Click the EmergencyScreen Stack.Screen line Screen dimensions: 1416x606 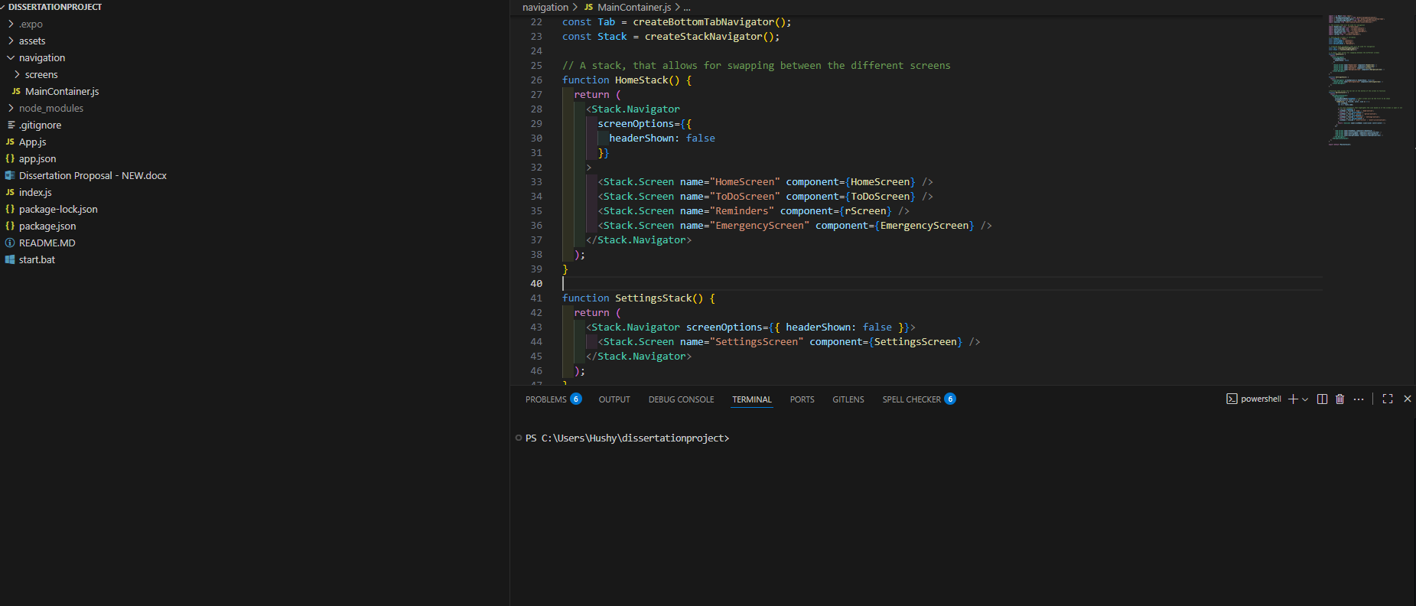(x=795, y=226)
